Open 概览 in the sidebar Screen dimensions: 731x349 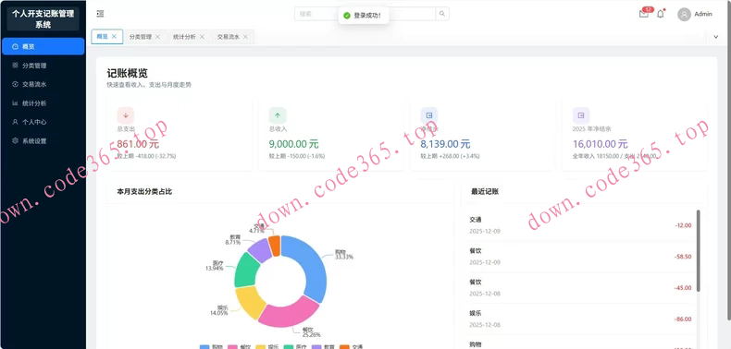(43, 46)
